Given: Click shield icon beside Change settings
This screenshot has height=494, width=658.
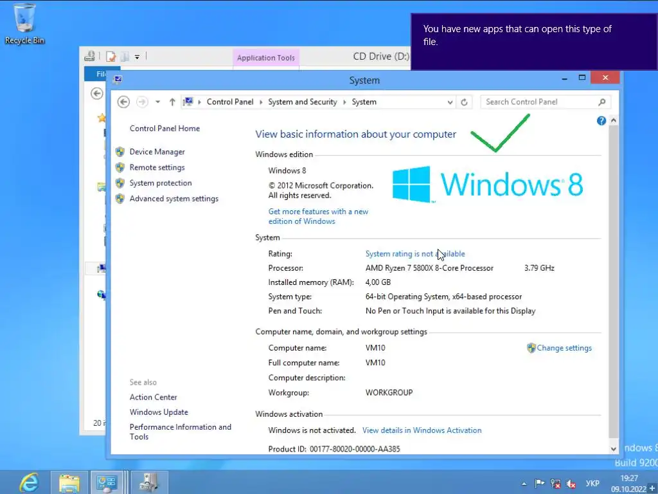Looking at the screenshot, I should tap(531, 348).
